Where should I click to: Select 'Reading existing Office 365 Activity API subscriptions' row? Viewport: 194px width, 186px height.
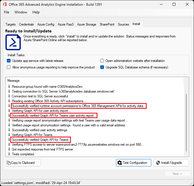click(49, 101)
